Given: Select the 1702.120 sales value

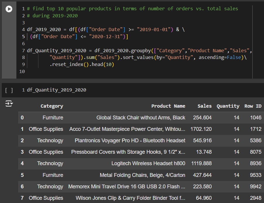Looking at the screenshot, I should [201, 129].
